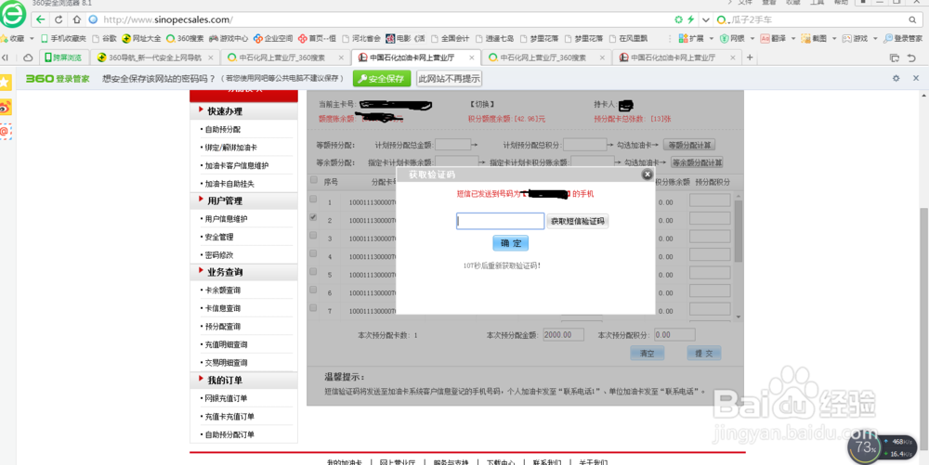The width and height of the screenshot is (929, 465).
Task: Check the row 3 card checkbox
Action: (313, 236)
